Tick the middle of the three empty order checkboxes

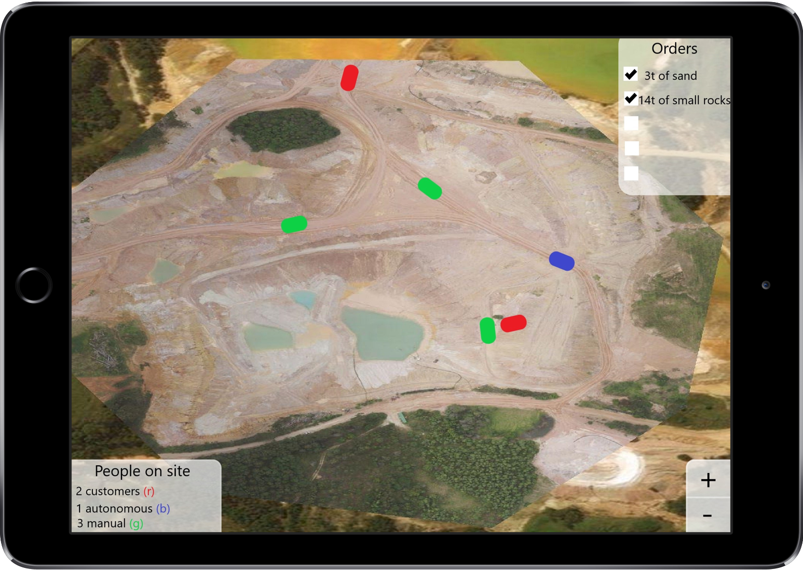(631, 148)
